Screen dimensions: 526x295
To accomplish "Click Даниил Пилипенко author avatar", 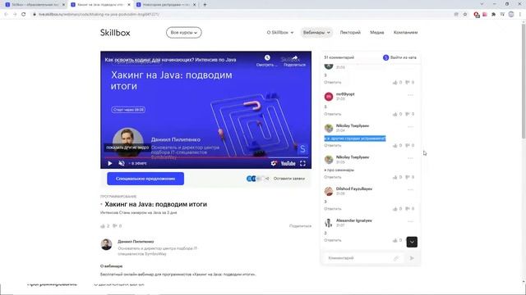I will click(x=106, y=244).
